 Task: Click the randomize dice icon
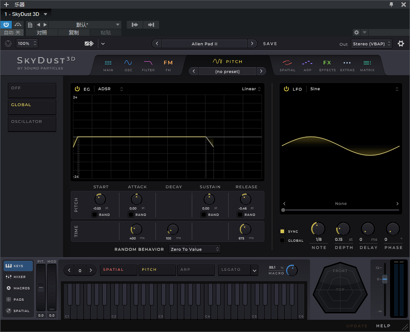coord(89,44)
